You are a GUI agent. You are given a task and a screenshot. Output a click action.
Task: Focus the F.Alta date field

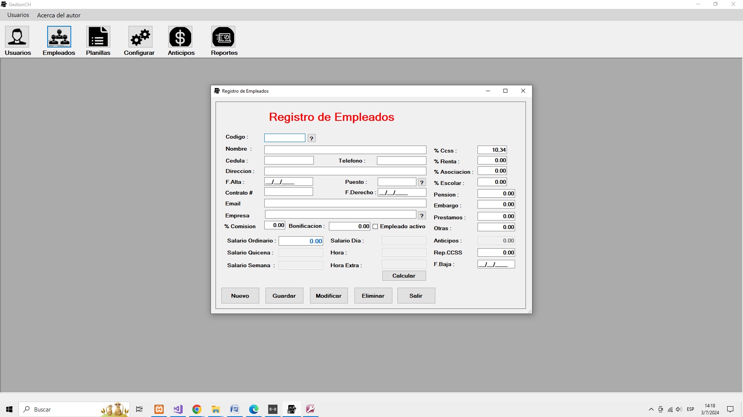(x=289, y=181)
